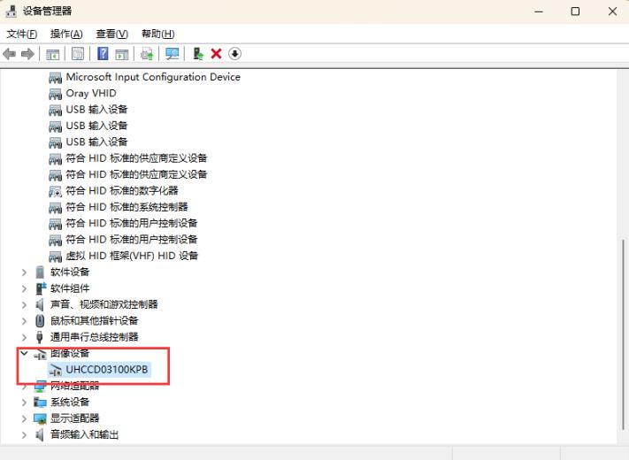
Task: Click the forward arrow toolbar icon
Action: 27,54
